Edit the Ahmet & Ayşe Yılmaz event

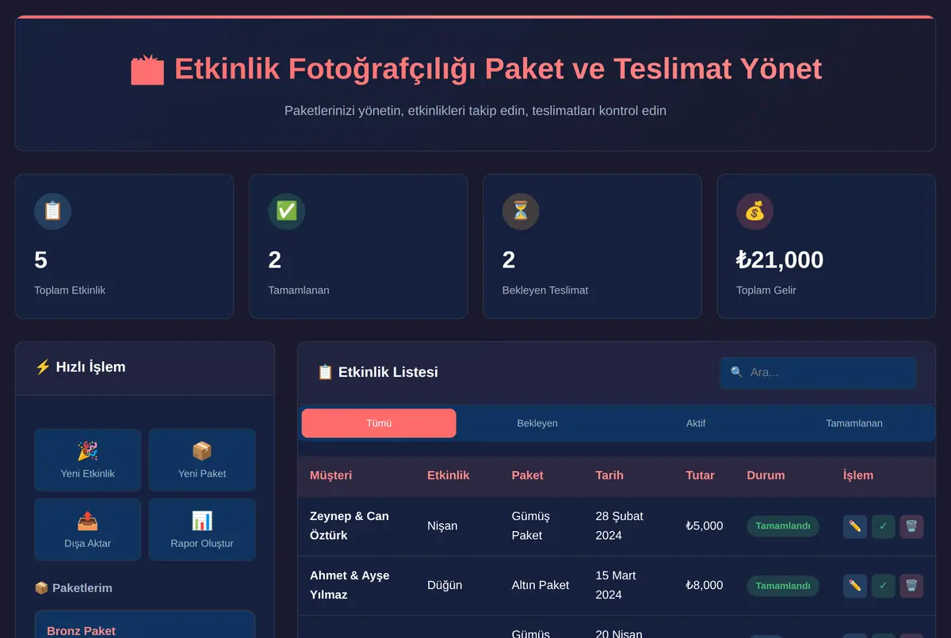tap(855, 586)
